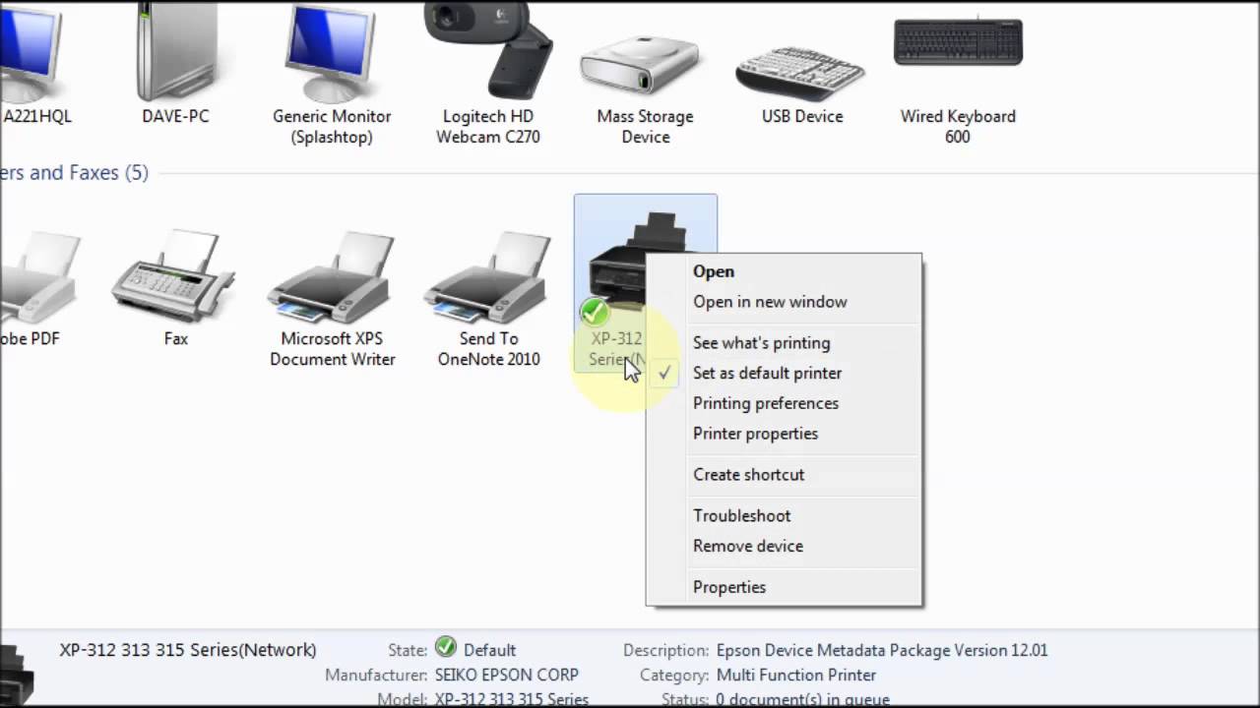Screen dimensions: 1260x708
Task: Select the DAVE-PC computer device icon
Action: coord(175,49)
